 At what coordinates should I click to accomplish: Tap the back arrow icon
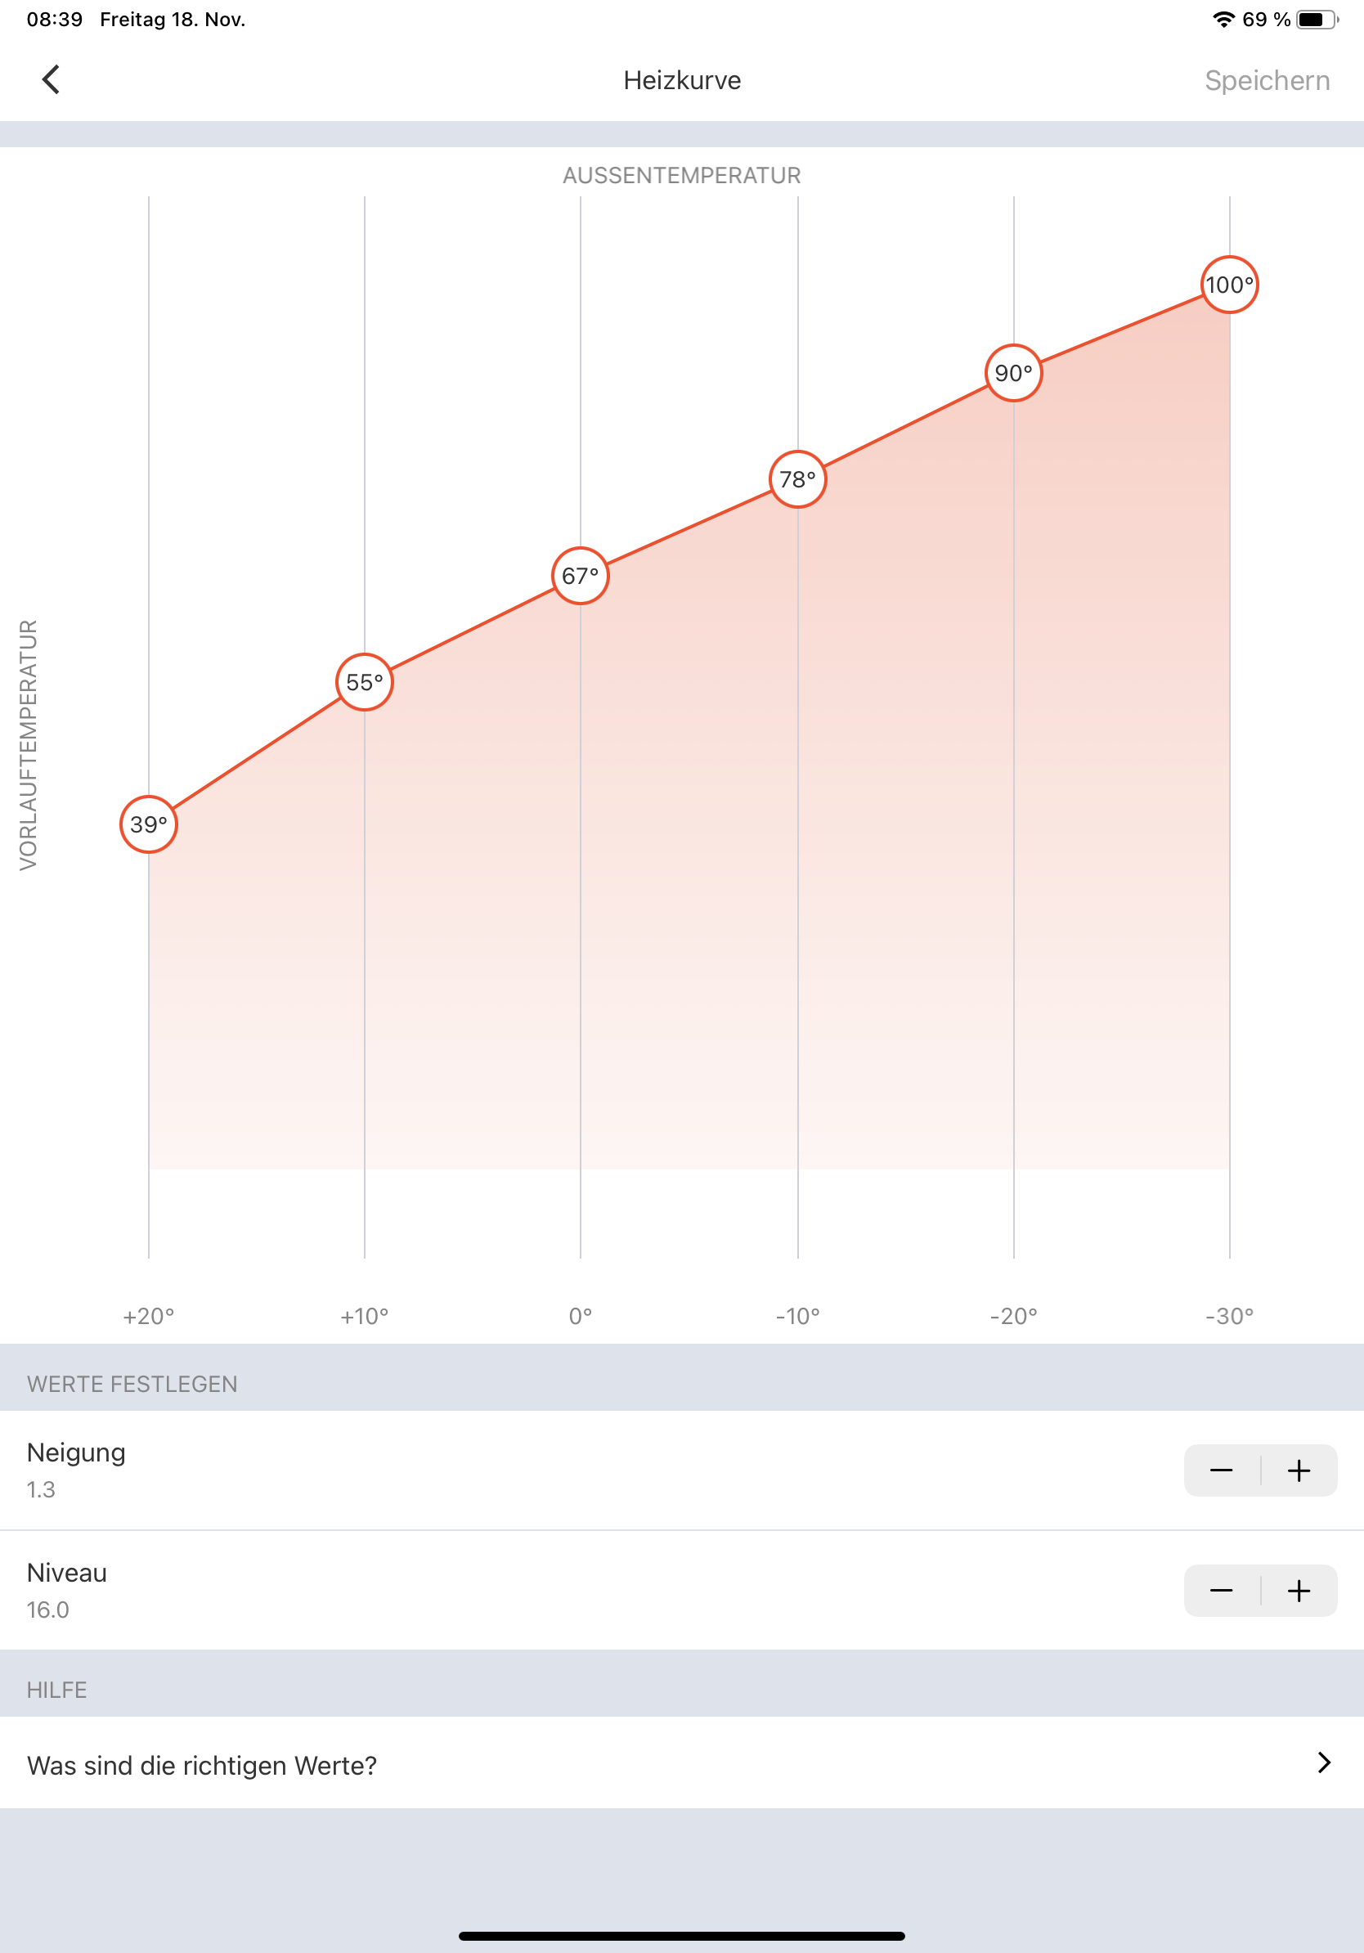pyautogui.click(x=51, y=80)
